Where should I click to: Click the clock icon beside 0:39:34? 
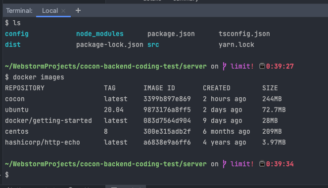[x=262, y=164]
